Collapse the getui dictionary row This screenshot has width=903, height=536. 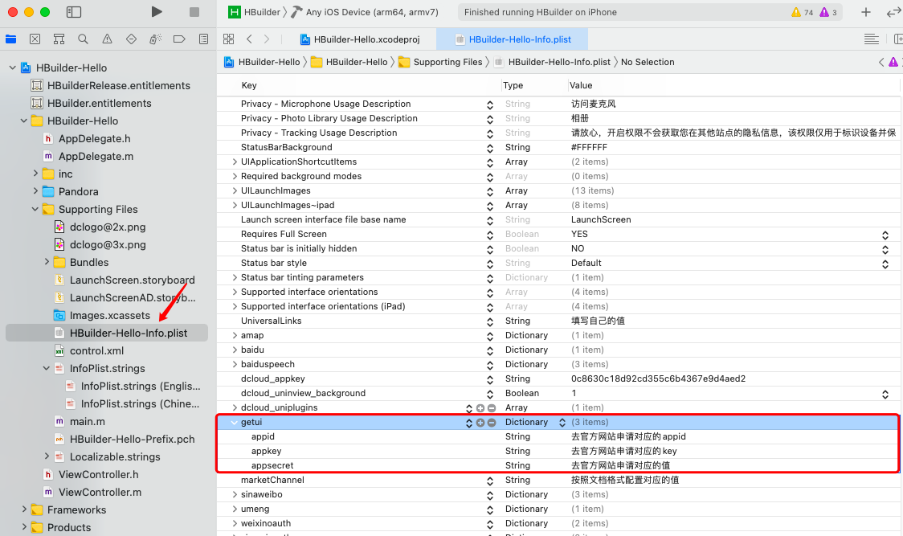click(235, 423)
